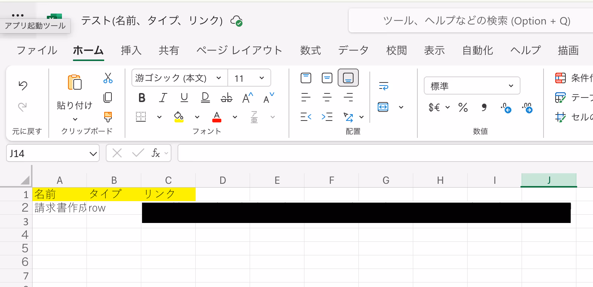Apply percent style icon

[463, 108]
